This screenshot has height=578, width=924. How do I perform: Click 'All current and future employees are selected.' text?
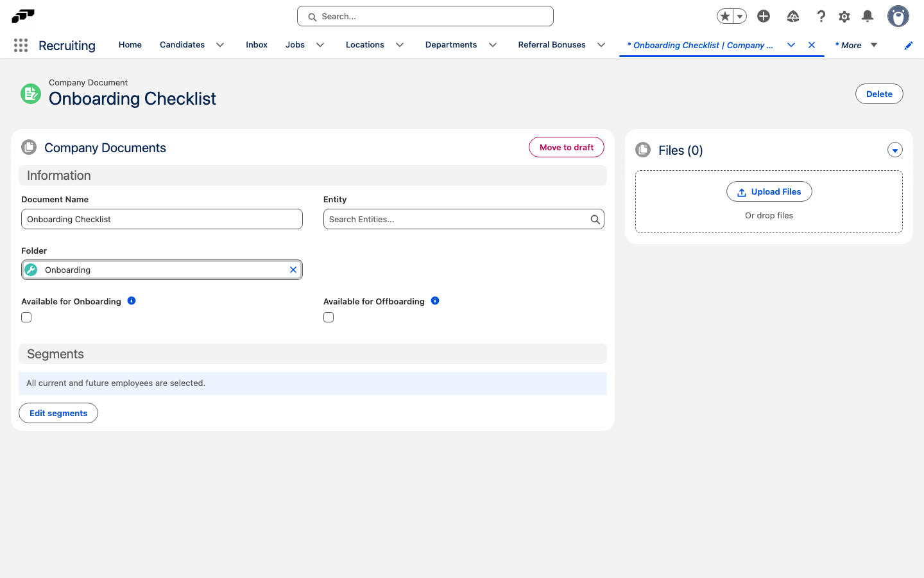pos(116,383)
